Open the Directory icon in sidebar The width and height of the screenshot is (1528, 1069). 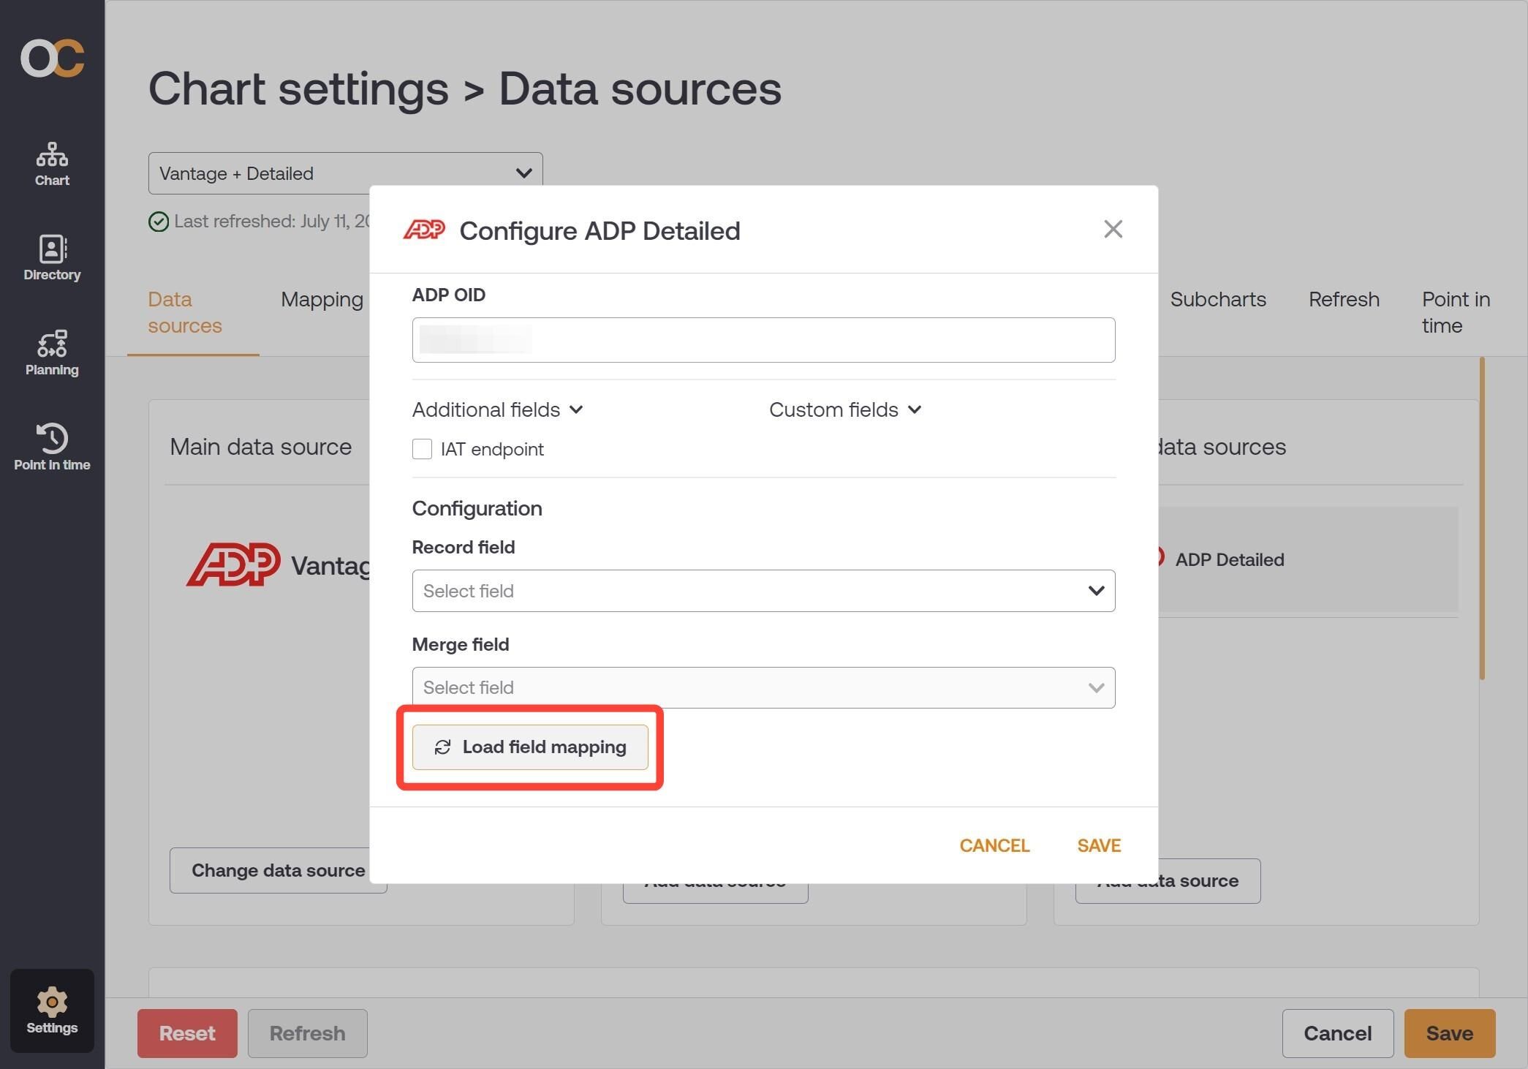click(52, 258)
